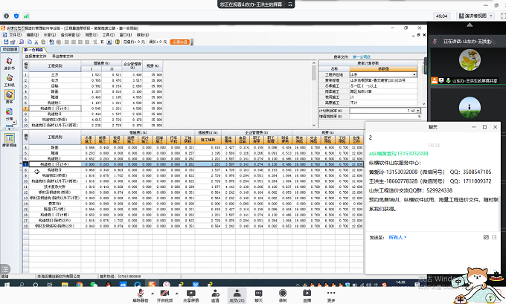
Task: Open the 计划利润率 value dropdown
Action: click(x=418, y=111)
